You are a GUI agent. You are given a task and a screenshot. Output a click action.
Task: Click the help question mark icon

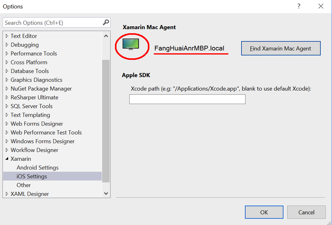[x=299, y=6]
